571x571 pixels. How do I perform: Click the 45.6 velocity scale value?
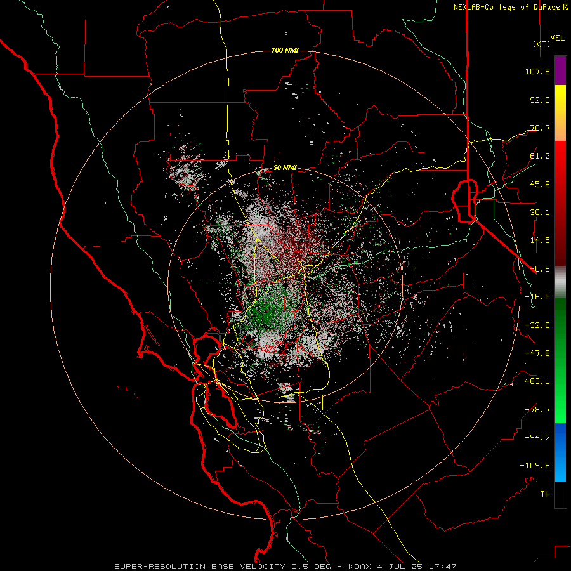tap(540, 184)
